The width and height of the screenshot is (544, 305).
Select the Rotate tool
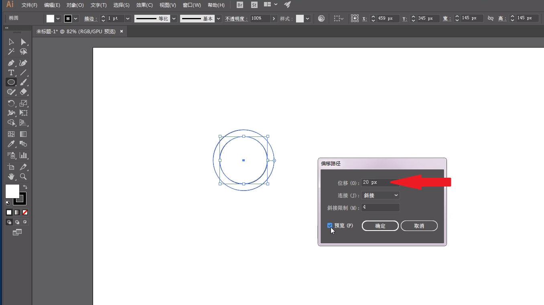pos(11,103)
